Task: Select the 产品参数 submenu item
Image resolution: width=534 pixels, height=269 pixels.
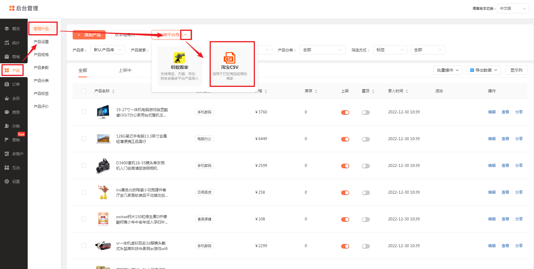Action: point(41,68)
